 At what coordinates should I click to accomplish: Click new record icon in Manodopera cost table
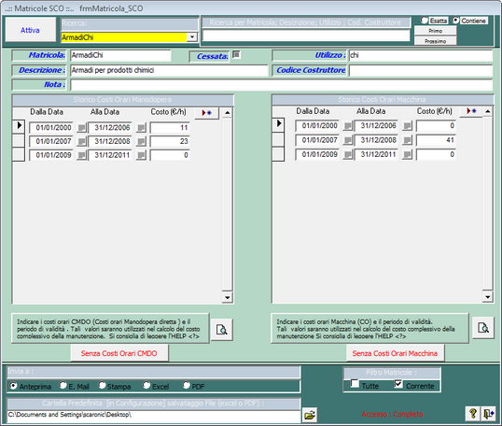coord(207,113)
